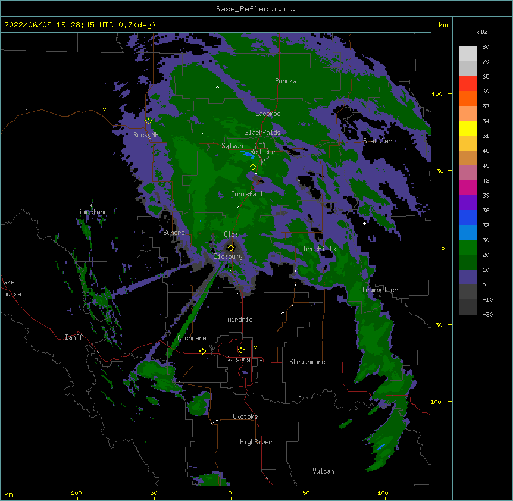Click the asterisk marker above Limestone
The height and width of the screenshot is (501, 513).
pyautogui.click(x=92, y=206)
